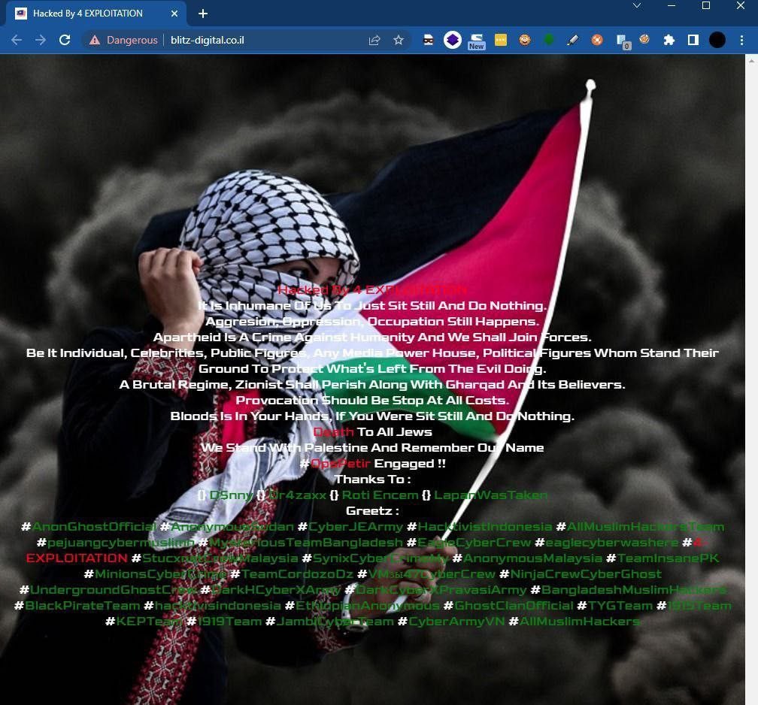Click the pen highlighter extension icon
The height and width of the screenshot is (705, 758).
tap(572, 40)
